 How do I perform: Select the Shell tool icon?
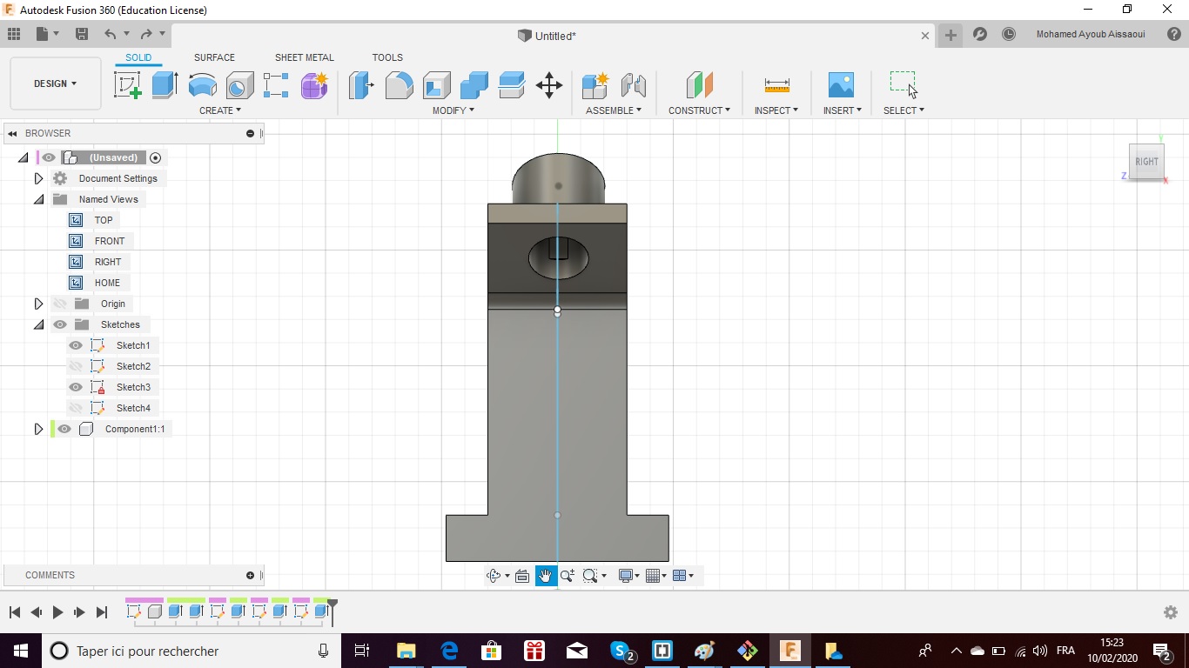pos(437,85)
